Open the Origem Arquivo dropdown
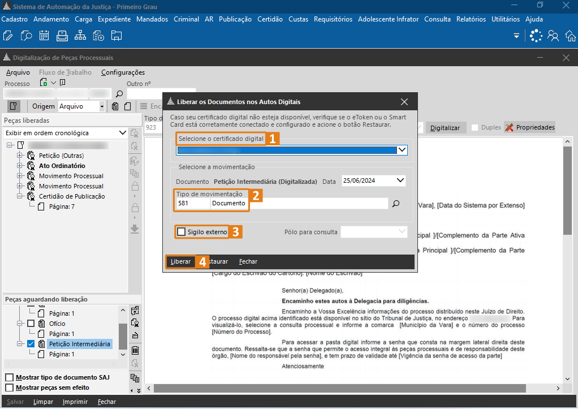 pyautogui.click(x=102, y=106)
